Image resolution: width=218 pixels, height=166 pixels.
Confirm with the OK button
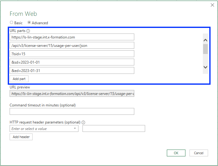tap(176, 153)
